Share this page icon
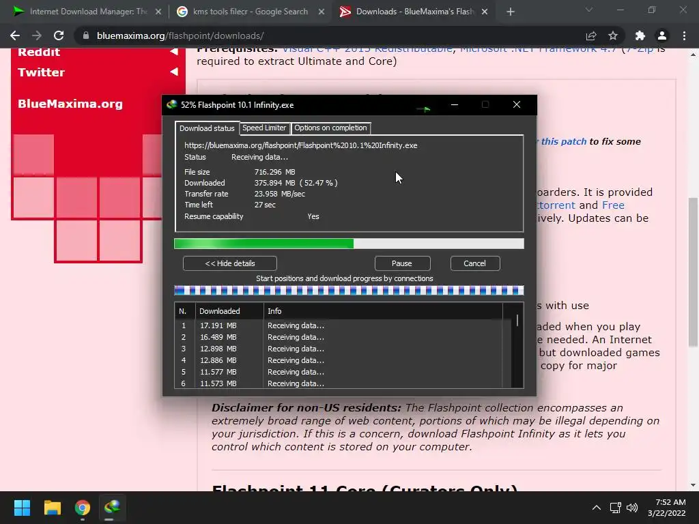699x524 pixels. click(591, 35)
